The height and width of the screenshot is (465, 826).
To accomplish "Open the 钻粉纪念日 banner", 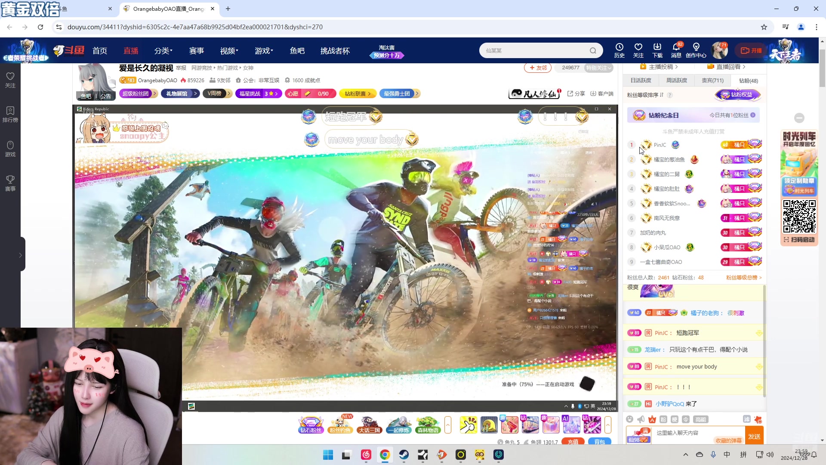I will pos(693,115).
